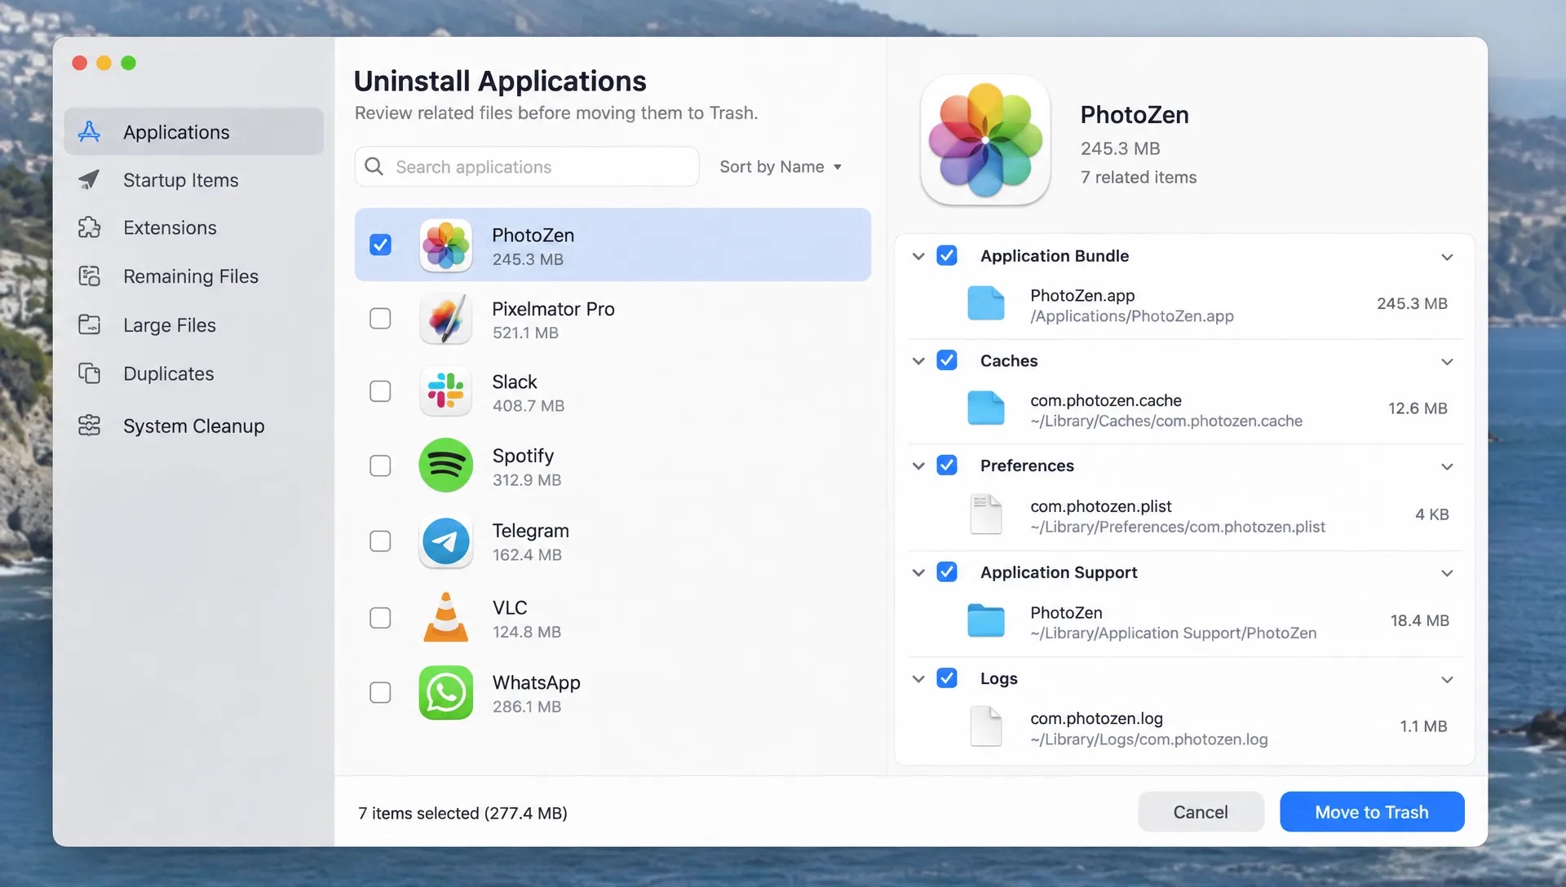Check the Slack checkbox
This screenshot has width=1566, height=887.
click(380, 391)
